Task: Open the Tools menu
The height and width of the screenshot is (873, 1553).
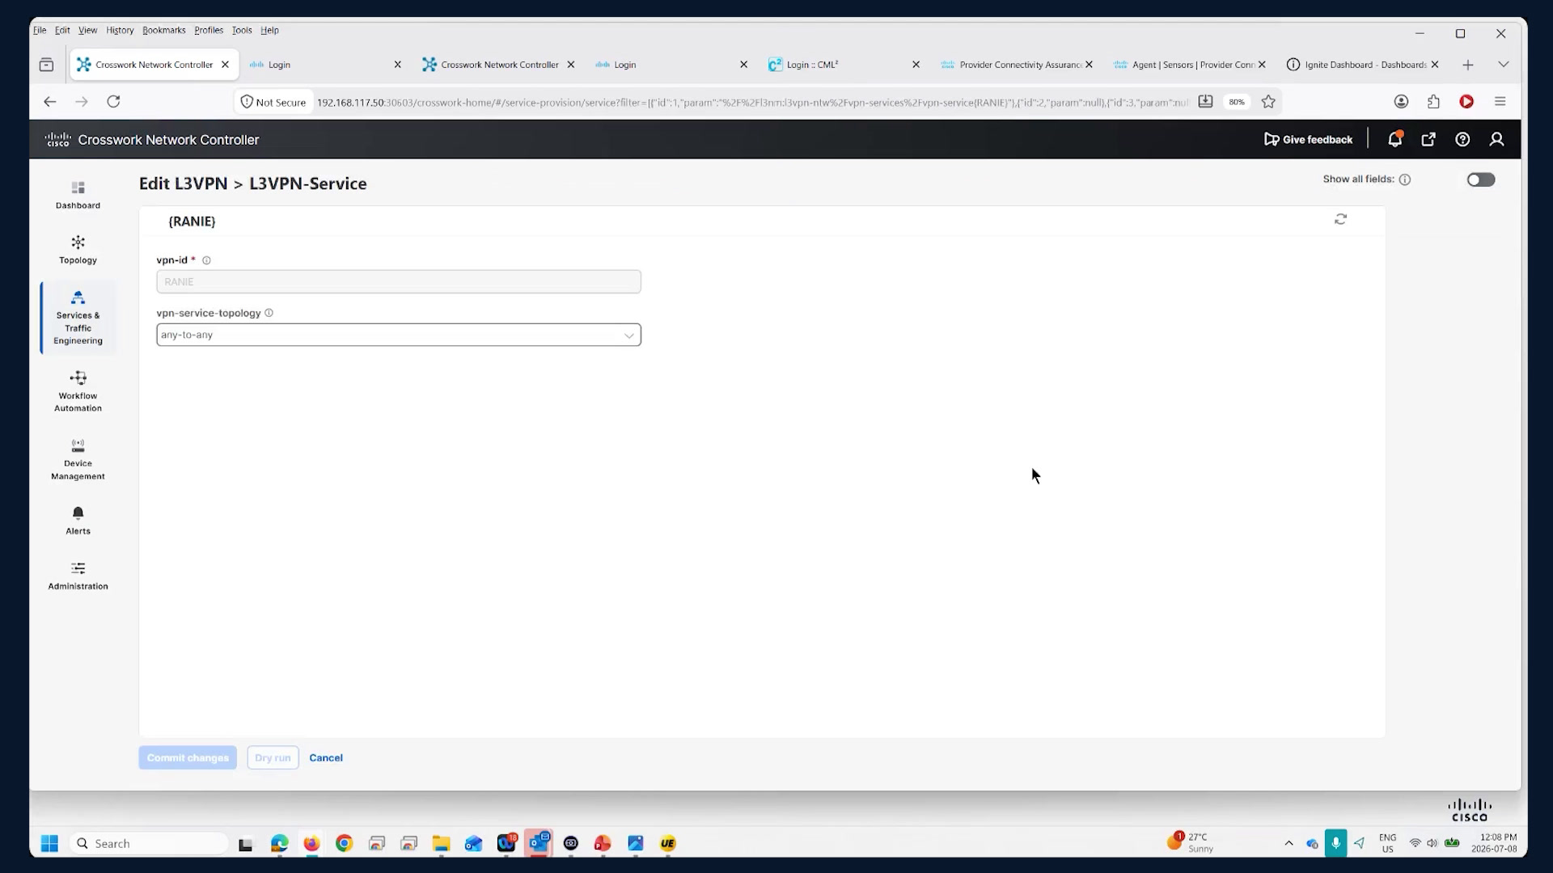Action: point(242,30)
